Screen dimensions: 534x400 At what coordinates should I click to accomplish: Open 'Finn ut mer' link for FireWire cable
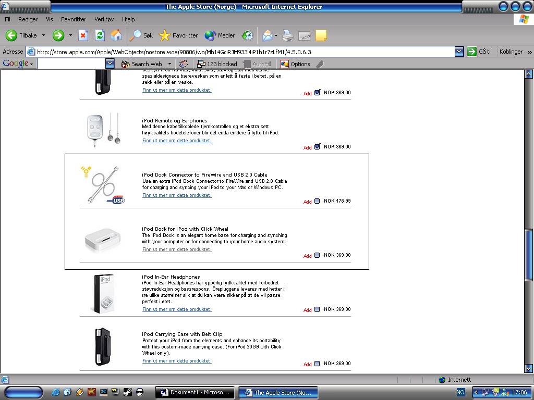coord(177,195)
